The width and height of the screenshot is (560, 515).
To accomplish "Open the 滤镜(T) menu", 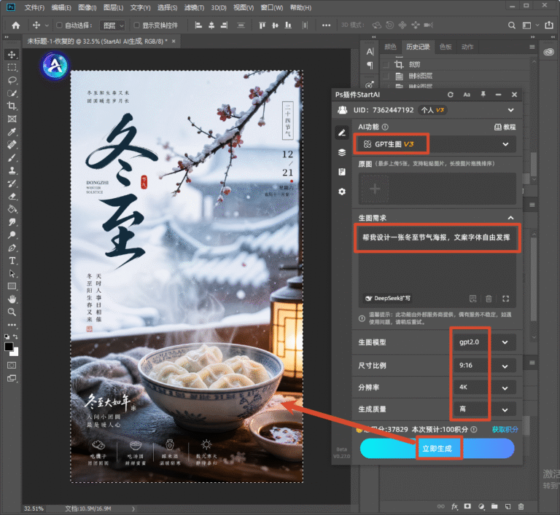I will tap(194, 7).
